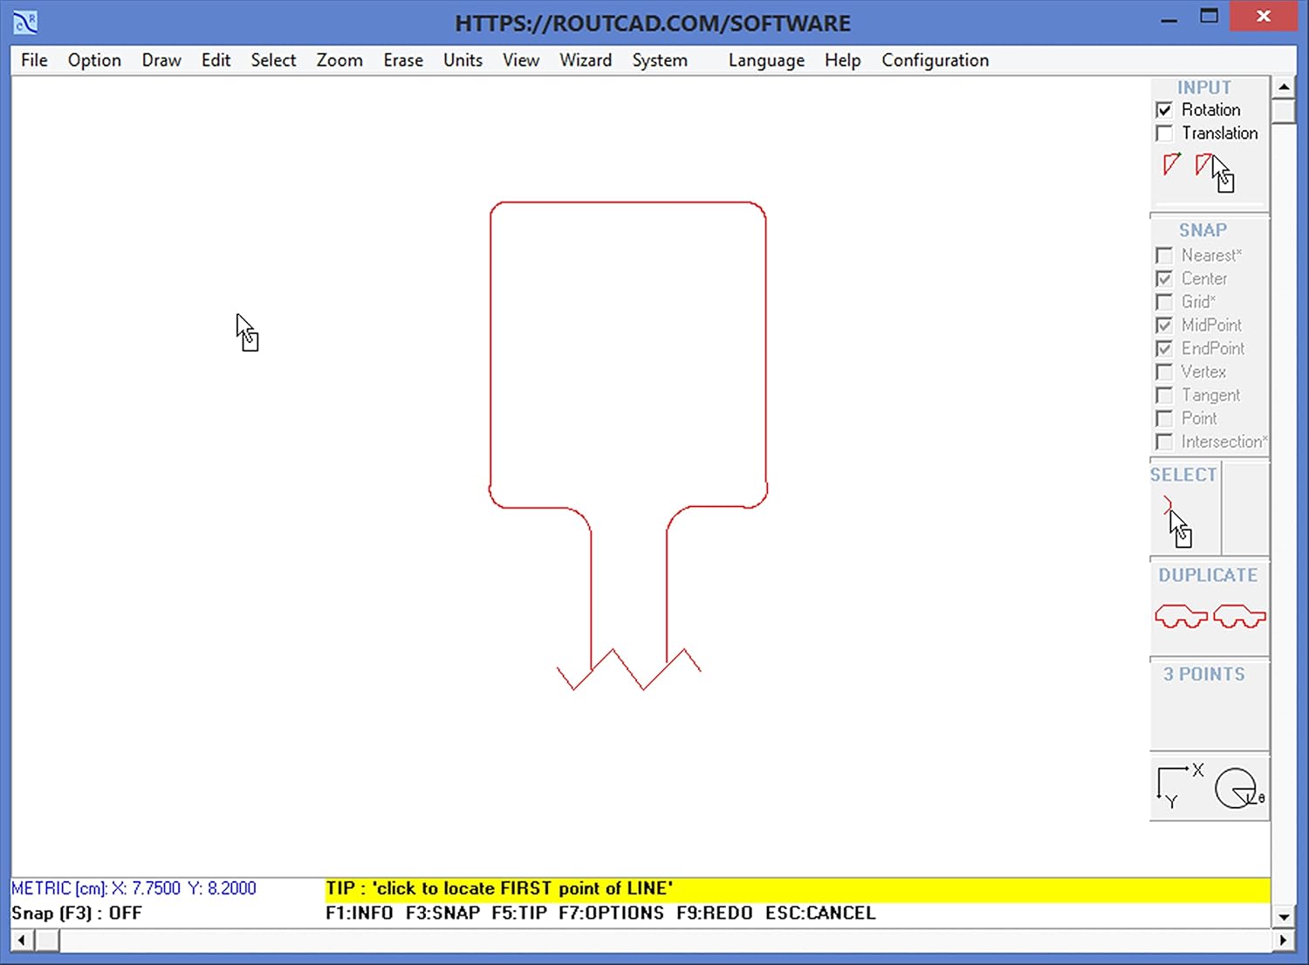Click the angle theta circle icon
The height and width of the screenshot is (965, 1309).
click(1237, 787)
